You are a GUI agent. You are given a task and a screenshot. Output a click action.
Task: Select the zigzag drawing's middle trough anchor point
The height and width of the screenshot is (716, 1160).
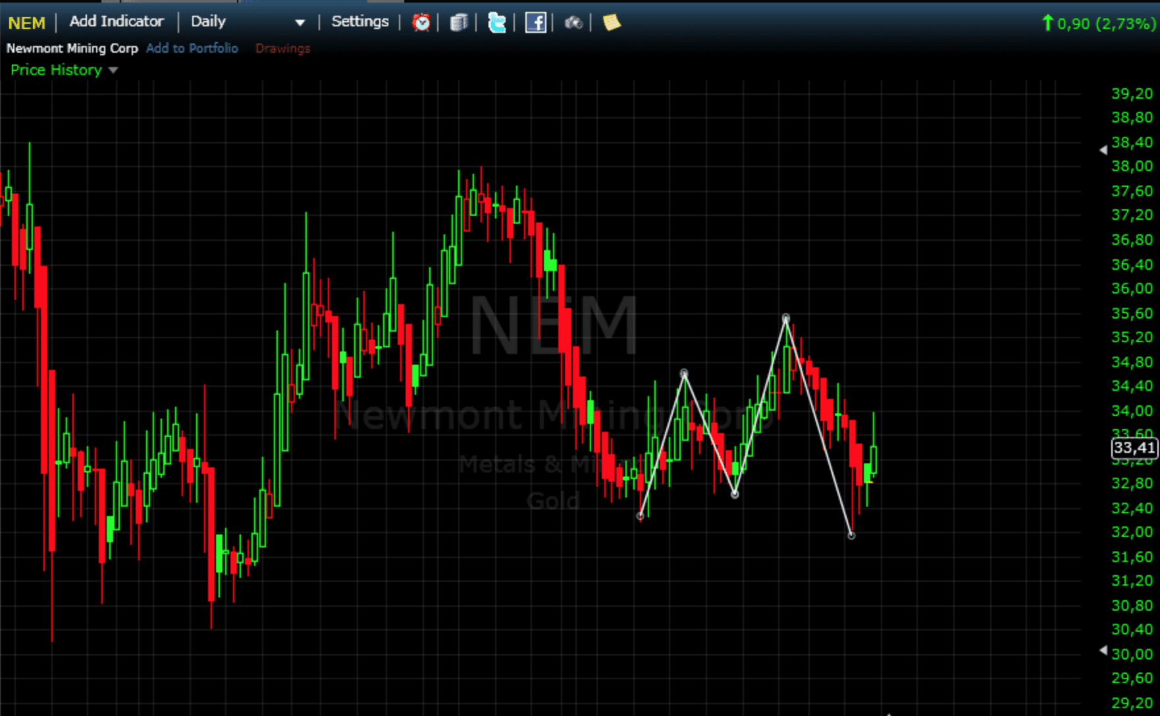pos(735,494)
